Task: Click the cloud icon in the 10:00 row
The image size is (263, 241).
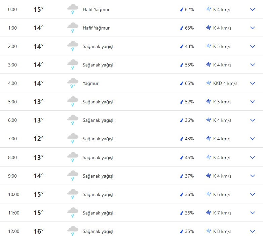Action: pyautogui.click(x=73, y=194)
